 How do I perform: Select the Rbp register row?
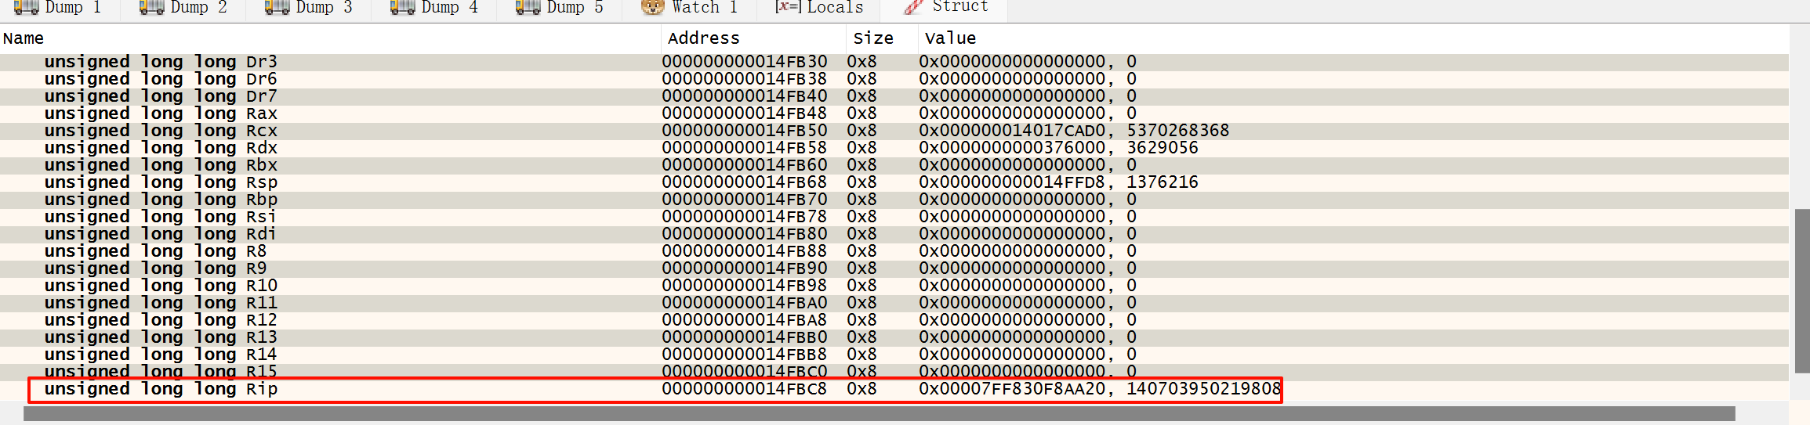(894, 200)
